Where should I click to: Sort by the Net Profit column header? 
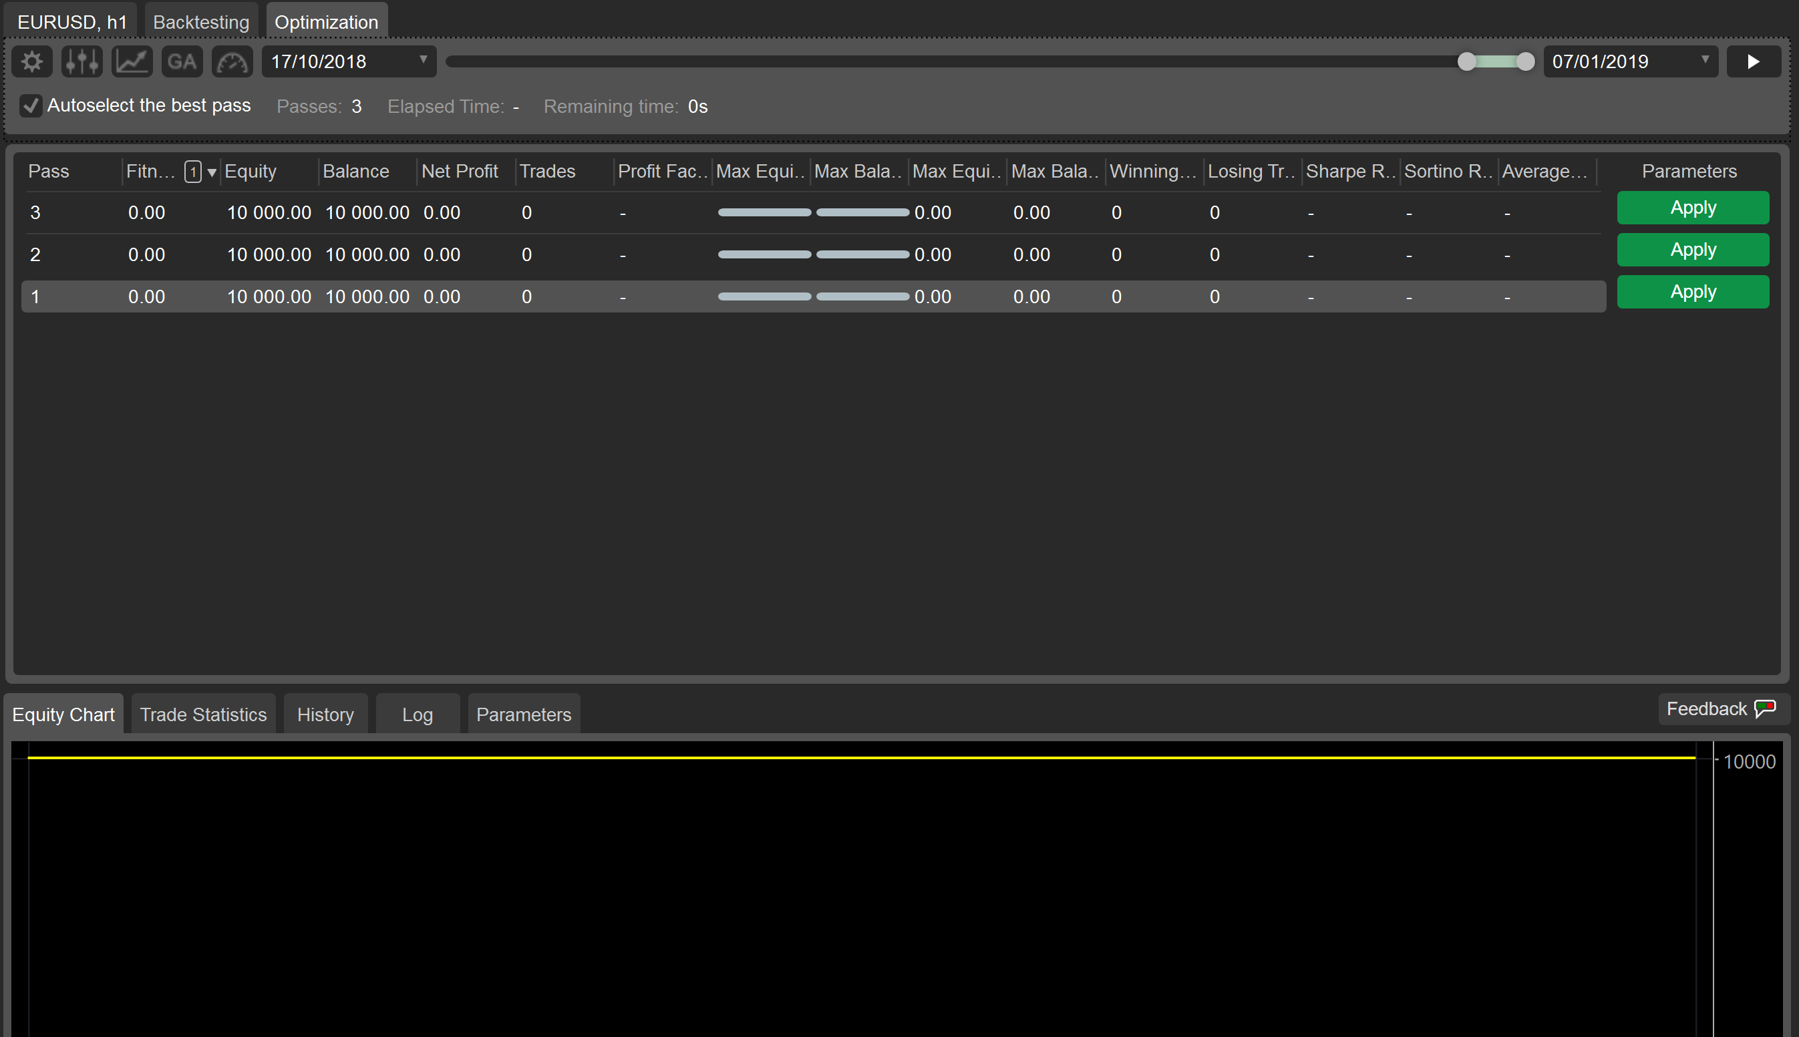click(x=460, y=172)
